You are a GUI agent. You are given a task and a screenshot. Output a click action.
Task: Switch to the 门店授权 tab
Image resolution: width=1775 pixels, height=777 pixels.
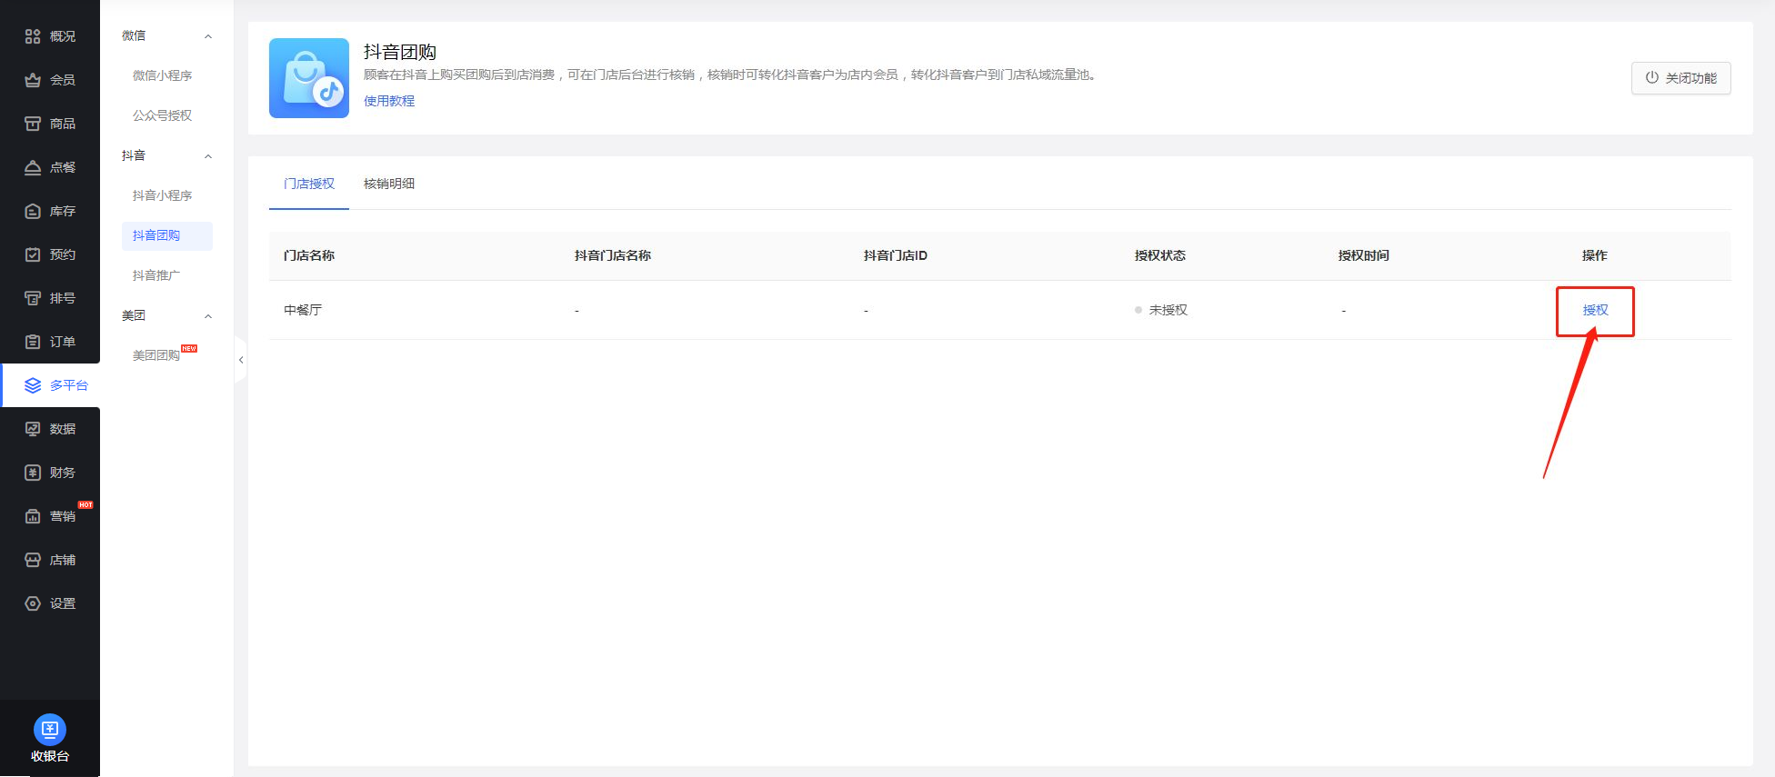[x=309, y=184]
